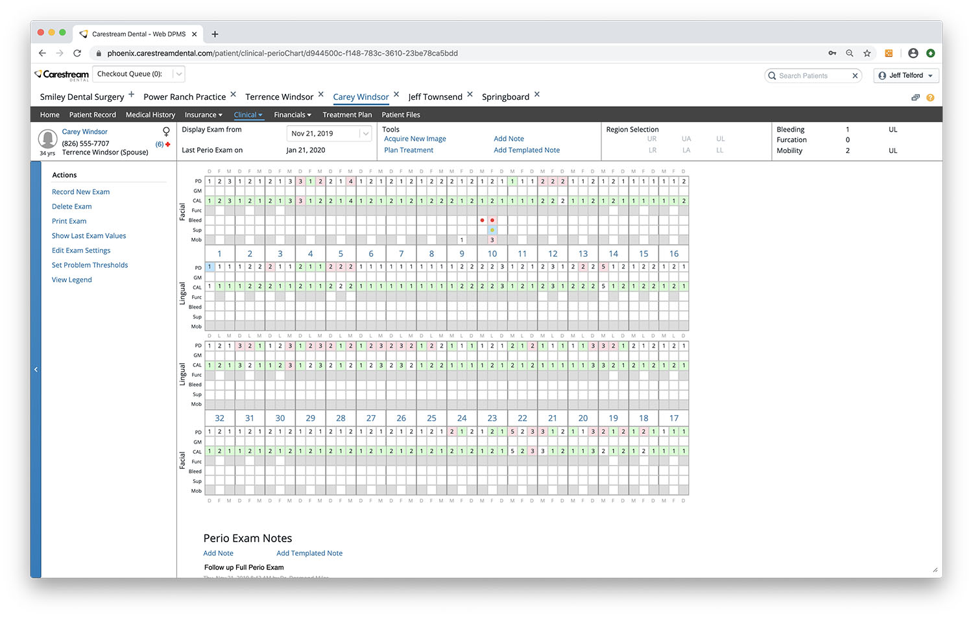Image resolution: width=973 pixels, height=618 pixels.
Task: Open the help question mark icon
Action: pyautogui.click(x=930, y=97)
